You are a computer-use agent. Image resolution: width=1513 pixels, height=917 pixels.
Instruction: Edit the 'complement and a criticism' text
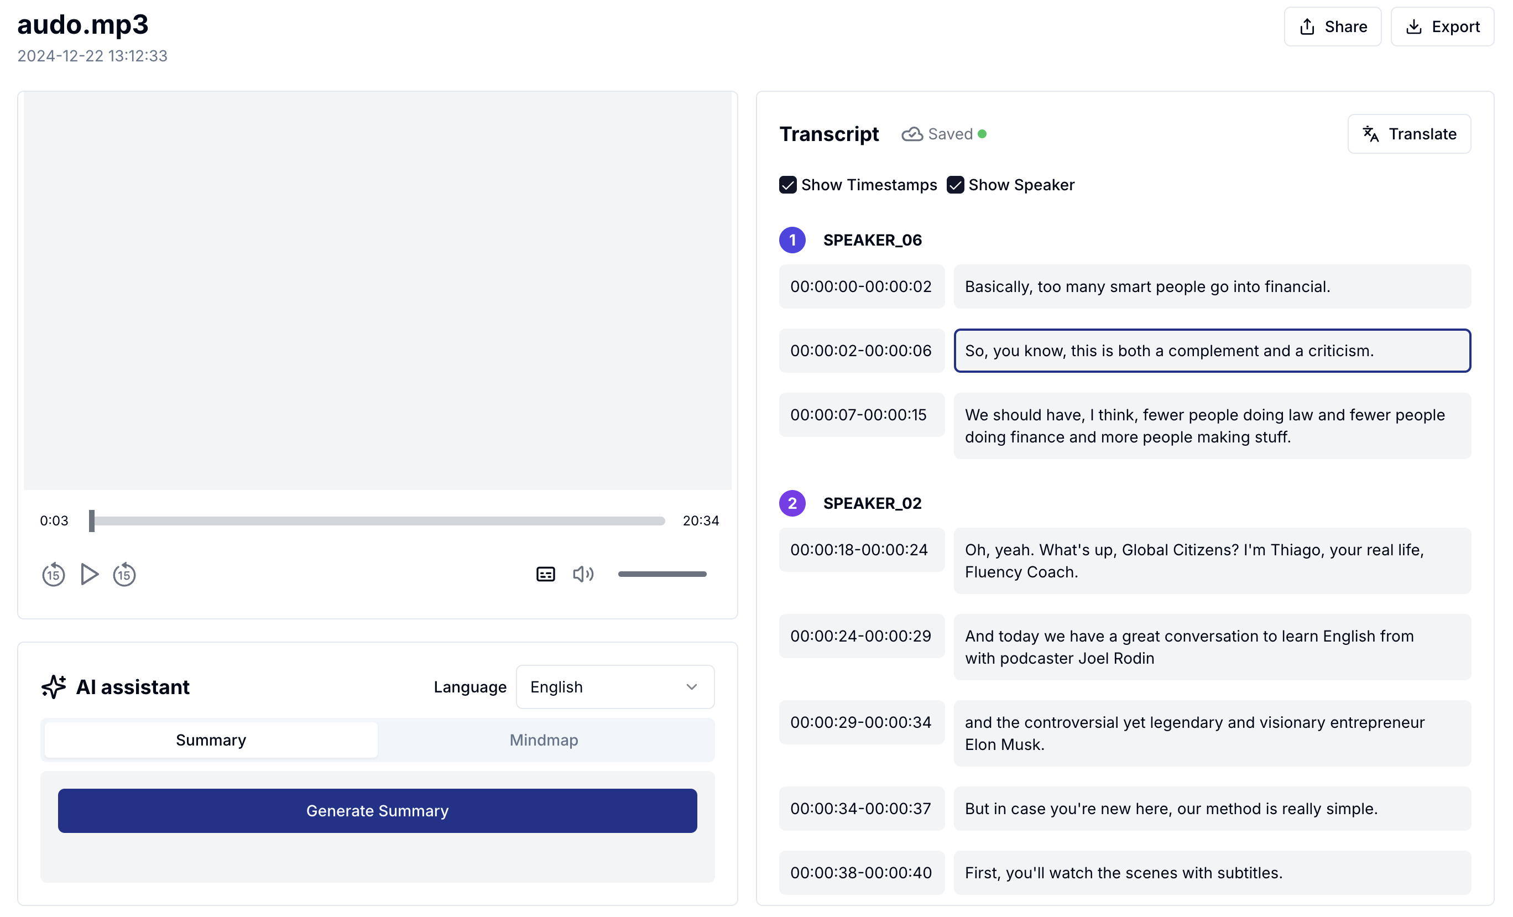1212,351
